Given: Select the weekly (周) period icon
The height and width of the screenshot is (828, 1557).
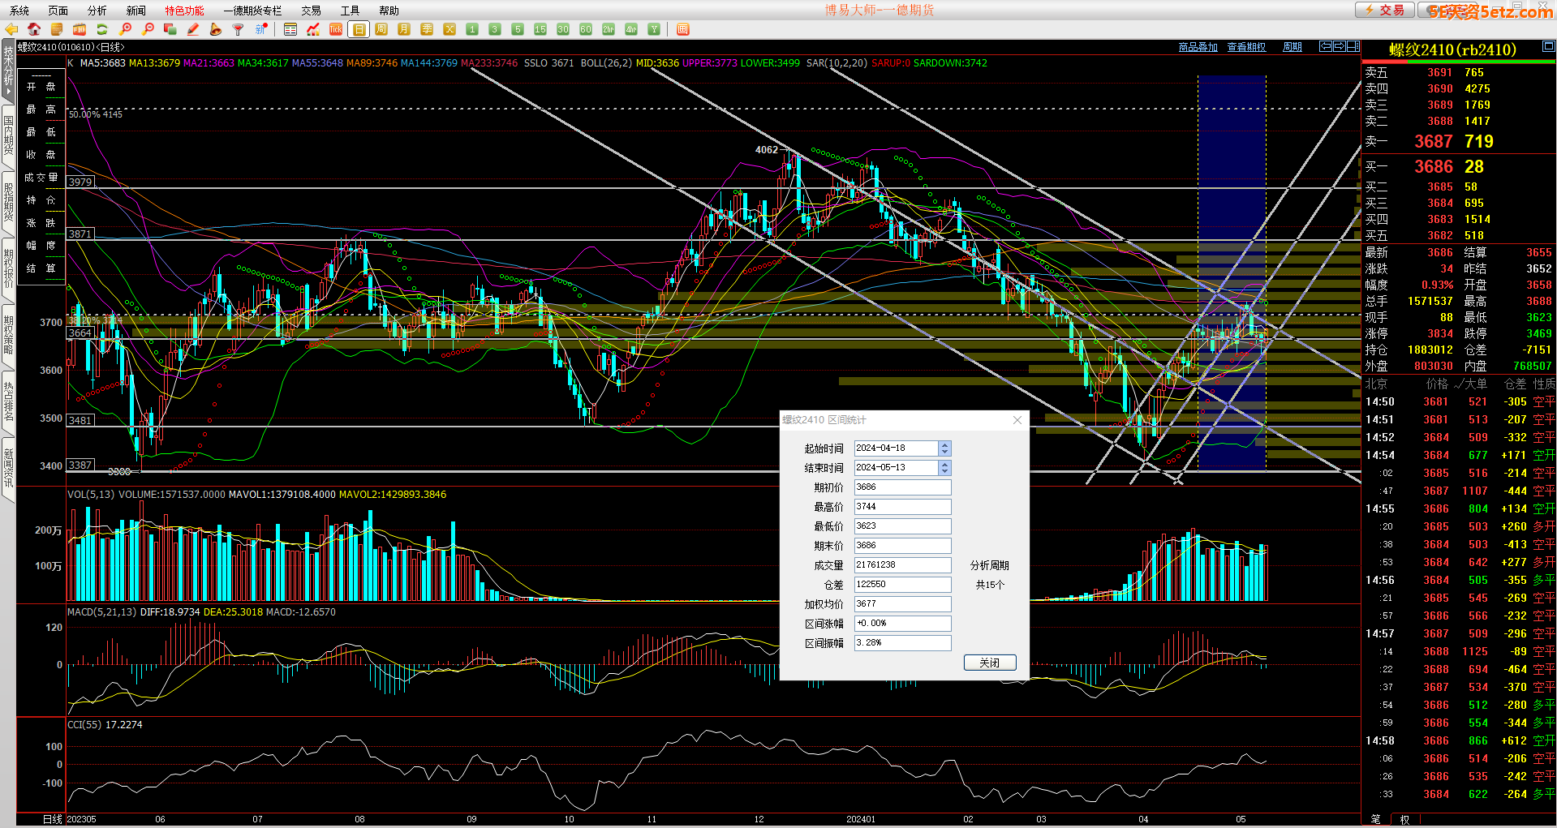Looking at the screenshot, I should click(381, 29).
